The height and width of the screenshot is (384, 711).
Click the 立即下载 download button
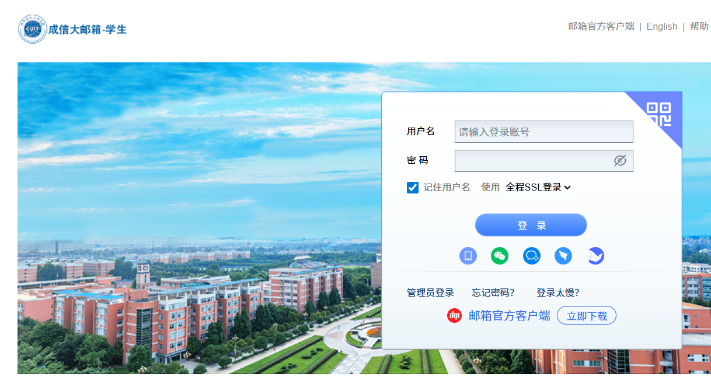587,316
